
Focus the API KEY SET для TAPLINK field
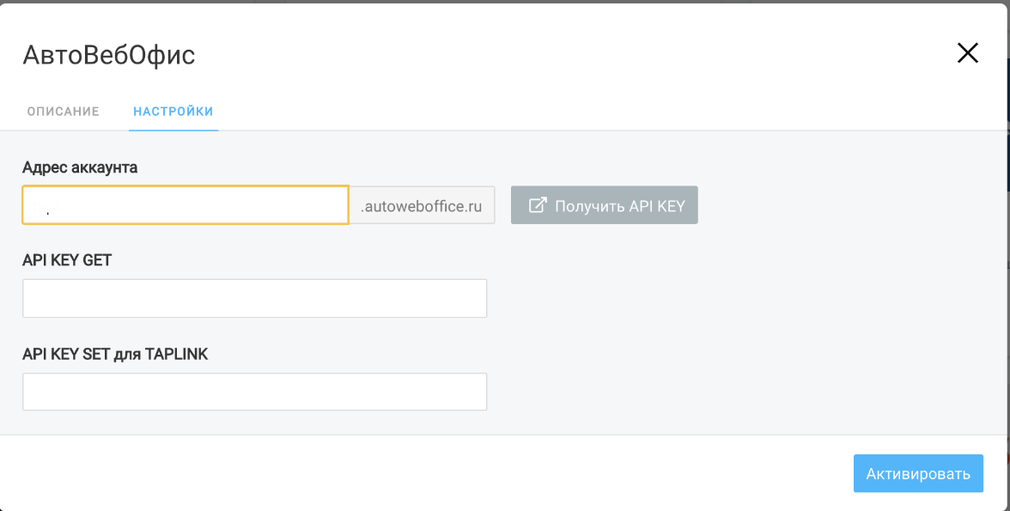point(254,392)
